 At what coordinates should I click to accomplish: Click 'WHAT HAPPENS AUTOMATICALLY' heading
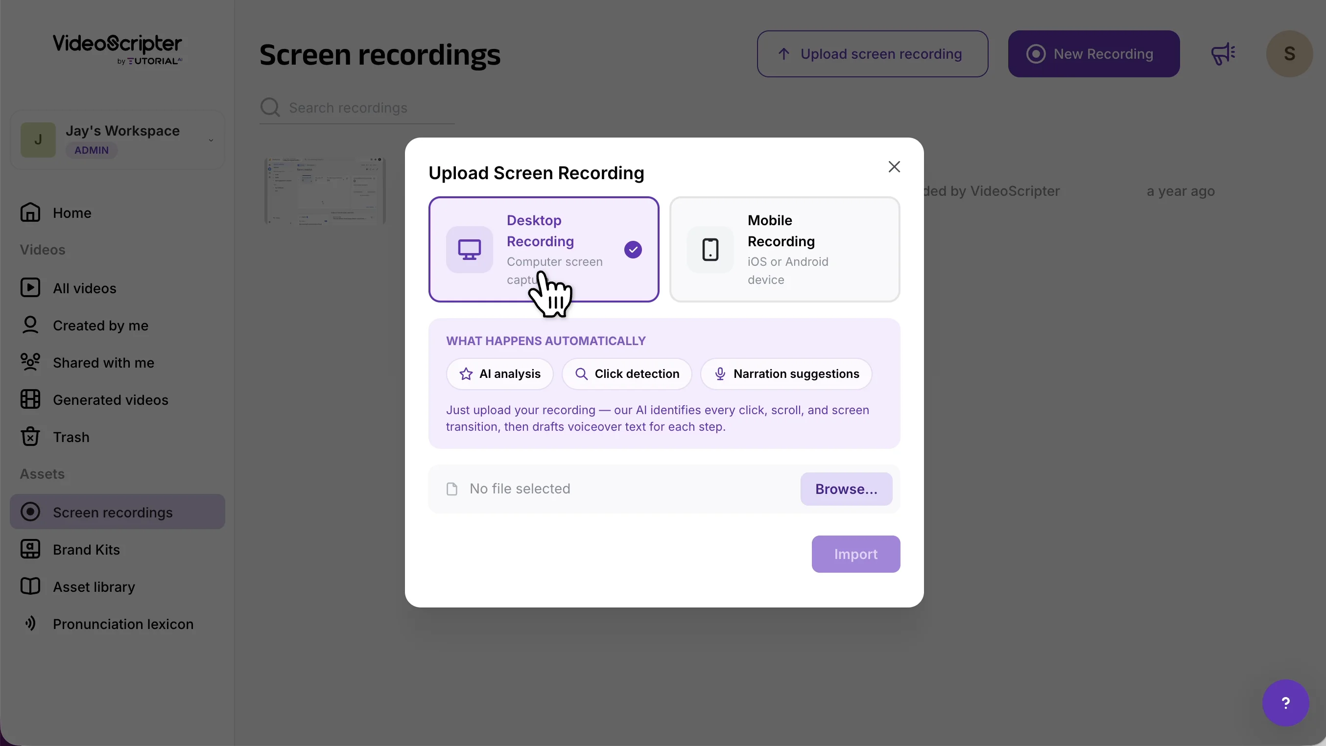(545, 341)
